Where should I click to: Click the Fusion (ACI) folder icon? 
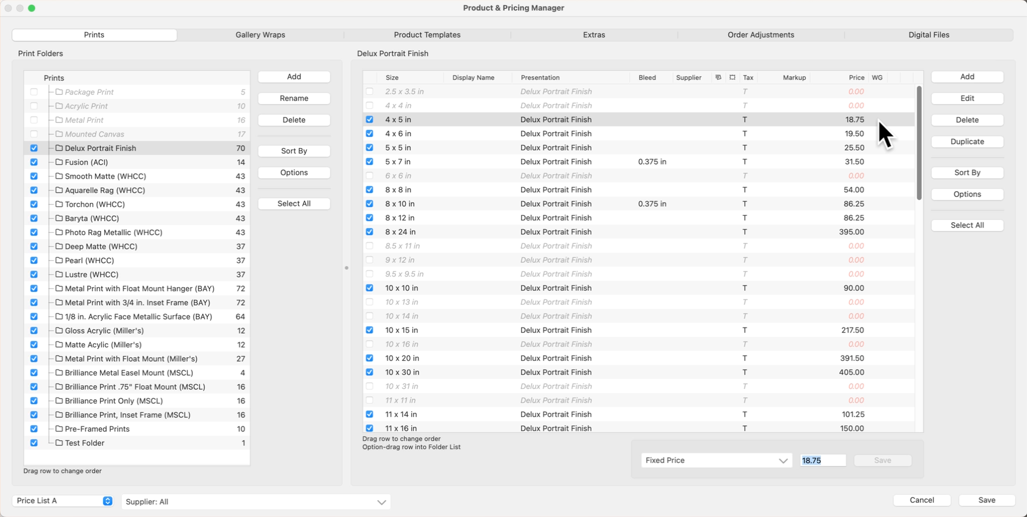[x=59, y=162]
